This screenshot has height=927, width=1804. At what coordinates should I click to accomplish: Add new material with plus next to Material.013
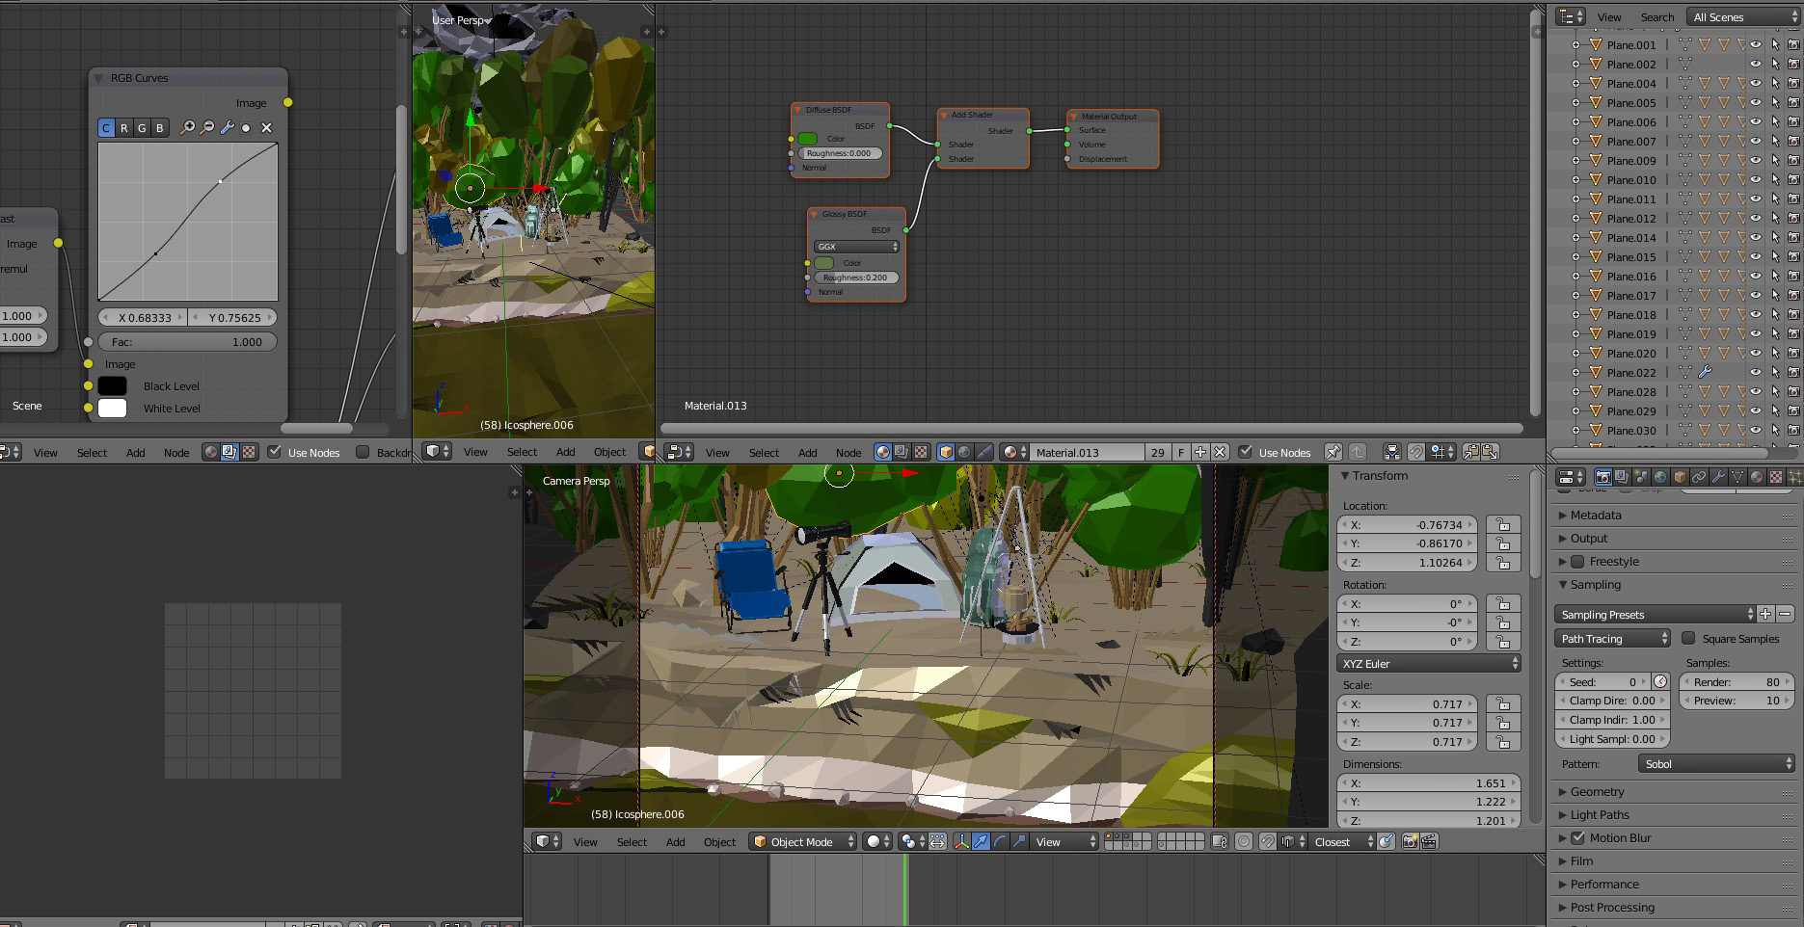click(1200, 452)
